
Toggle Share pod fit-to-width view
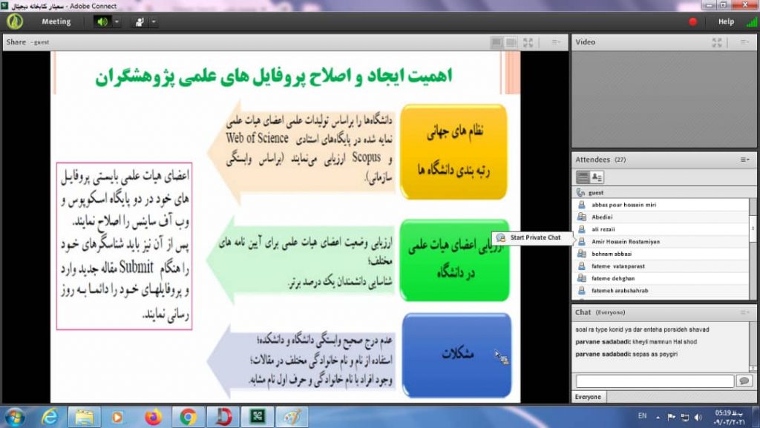pos(511,42)
